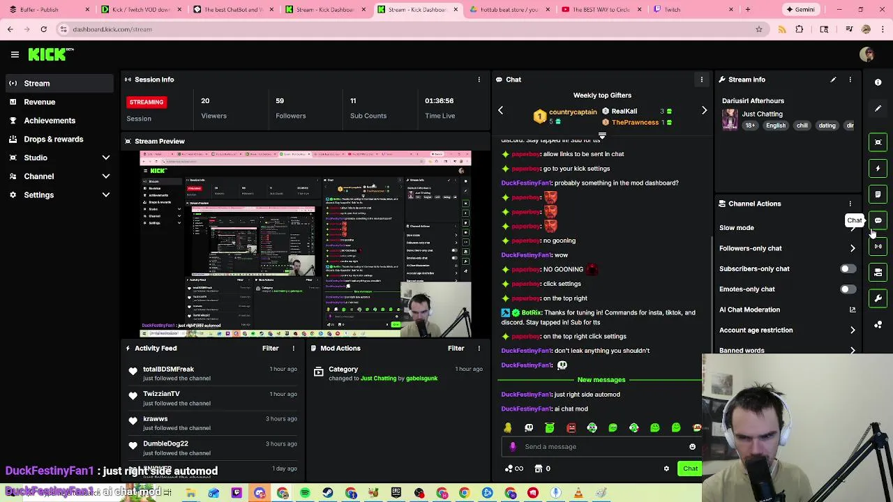Open Chat panel three-dot menu
This screenshot has width=893, height=502.
[x=701, y=79]
